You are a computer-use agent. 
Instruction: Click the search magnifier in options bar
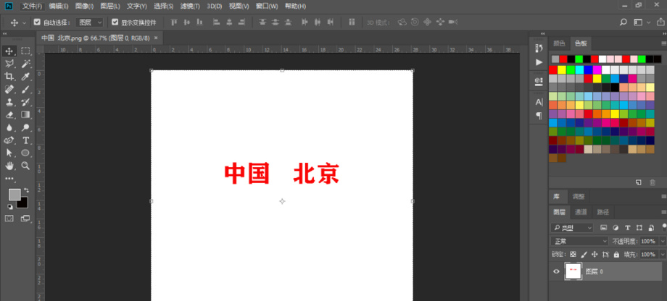pyautogui.click(x=623, y=22)
